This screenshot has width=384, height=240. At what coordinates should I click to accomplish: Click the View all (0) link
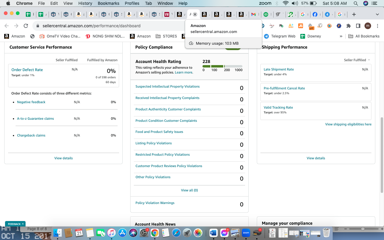point(189,190)
